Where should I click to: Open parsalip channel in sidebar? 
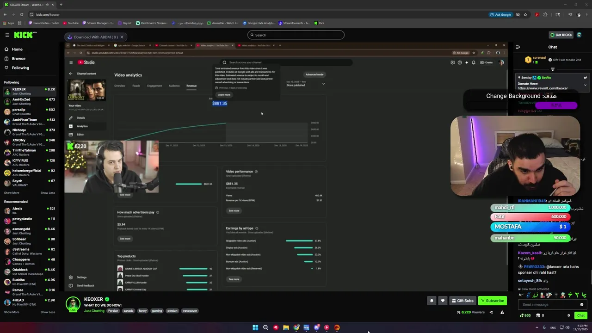[29, 111]
